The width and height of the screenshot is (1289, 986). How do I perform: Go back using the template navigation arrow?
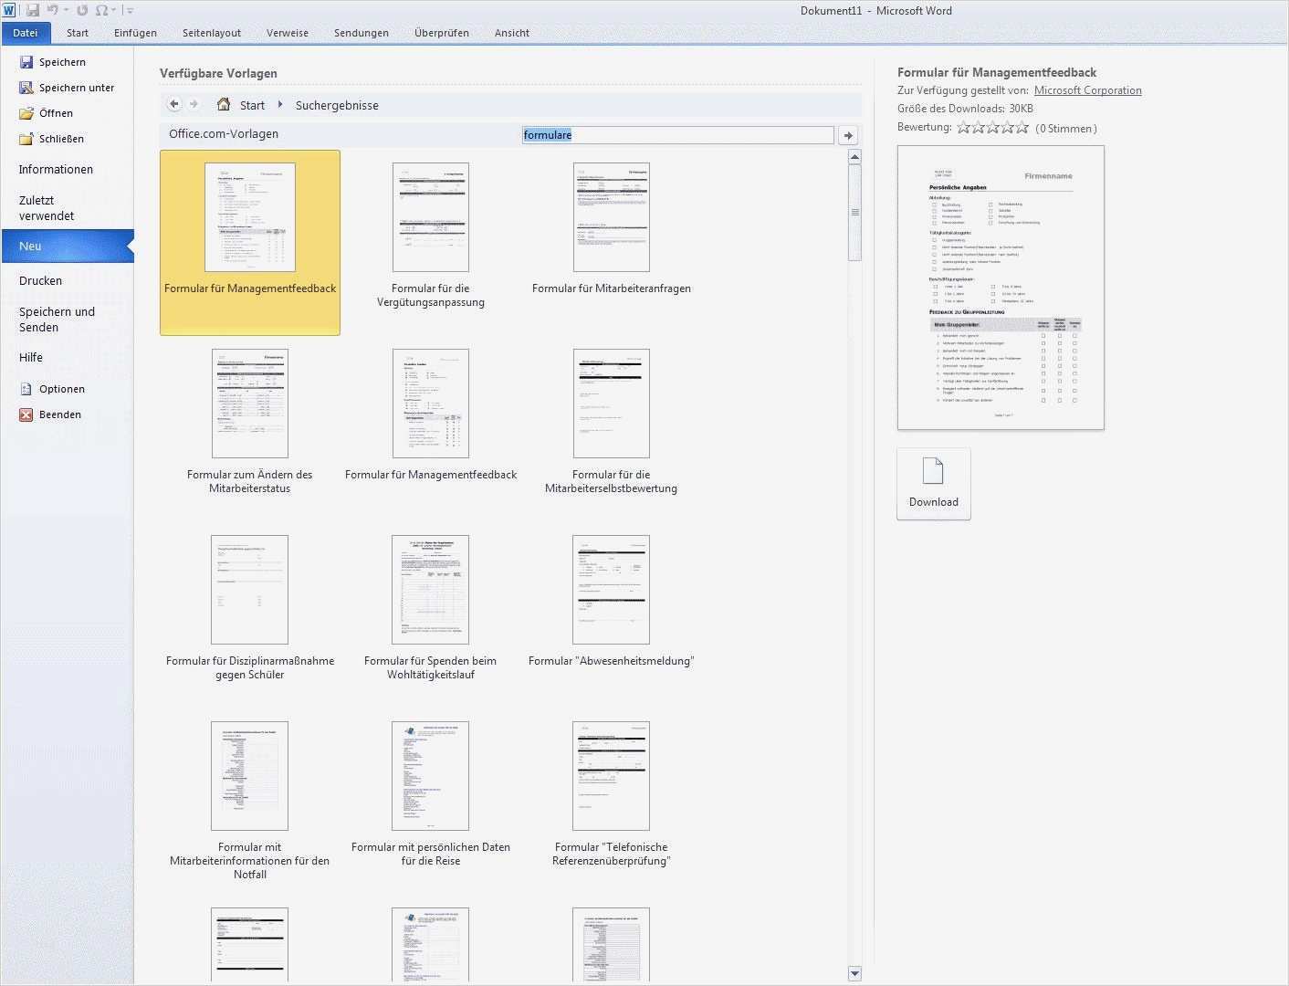click(173, 104)
